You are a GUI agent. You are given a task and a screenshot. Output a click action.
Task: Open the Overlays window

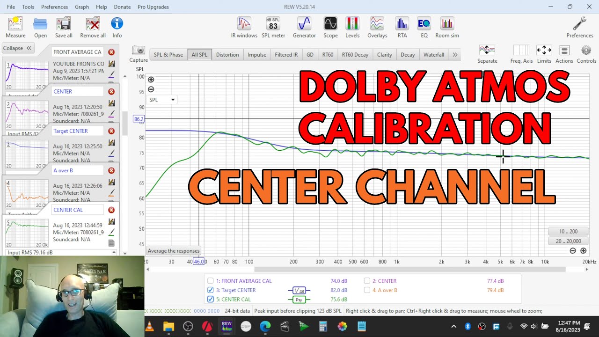click(x=377, y=27)
